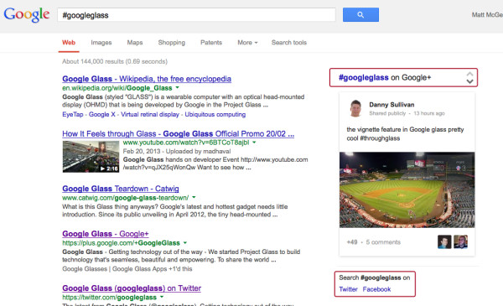Image resolution: width=503 pixels, height=306 pixels.
Task: Expand the More dropdown menu
Action: (x=247, y=43)
